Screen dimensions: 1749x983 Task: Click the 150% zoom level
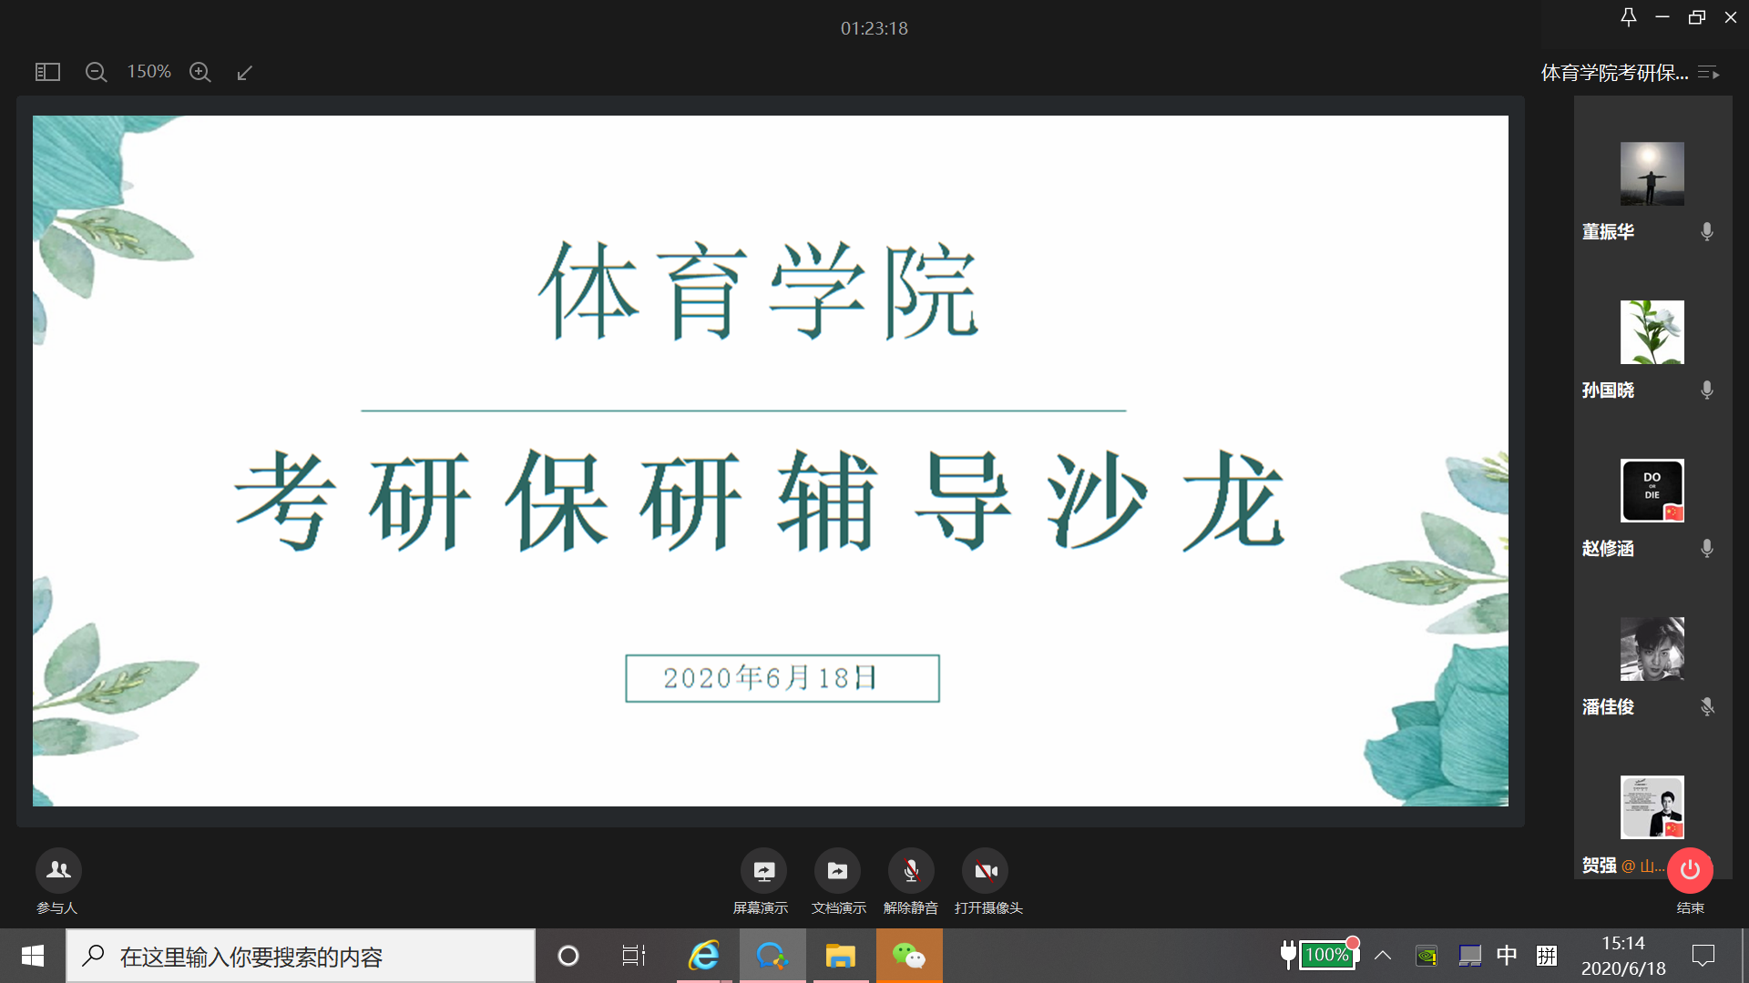[x=148, y=72]
